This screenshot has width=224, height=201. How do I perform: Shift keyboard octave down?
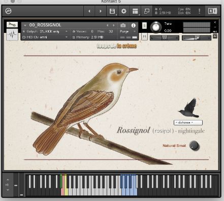pyautogui.click(x=8, y=190)
